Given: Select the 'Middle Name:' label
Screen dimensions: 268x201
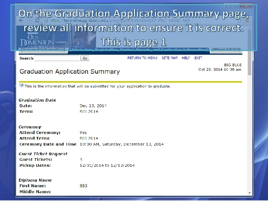Looking at the screenshot, I should [x=35, y=192].
